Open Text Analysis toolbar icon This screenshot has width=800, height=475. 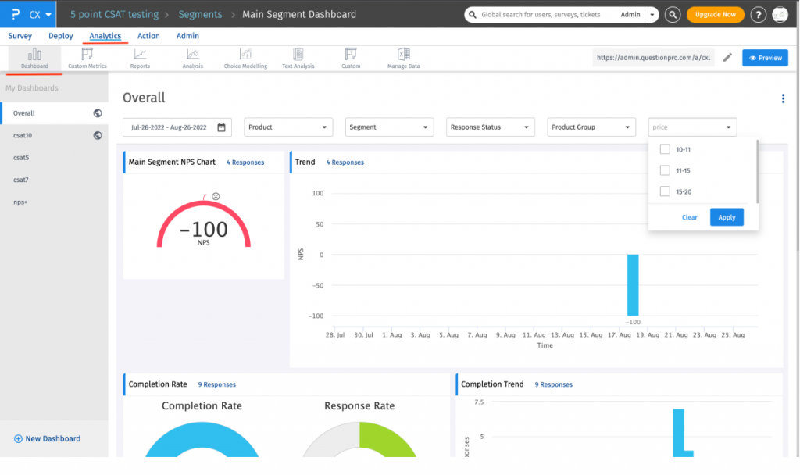pyautogui.click(x=298, y=58)
